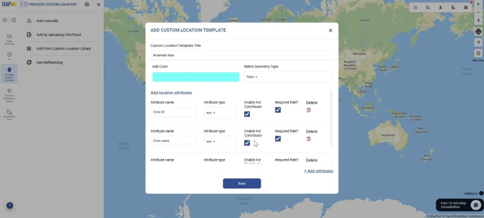Uncheck Required field for Clinic ID

point(278,110)
